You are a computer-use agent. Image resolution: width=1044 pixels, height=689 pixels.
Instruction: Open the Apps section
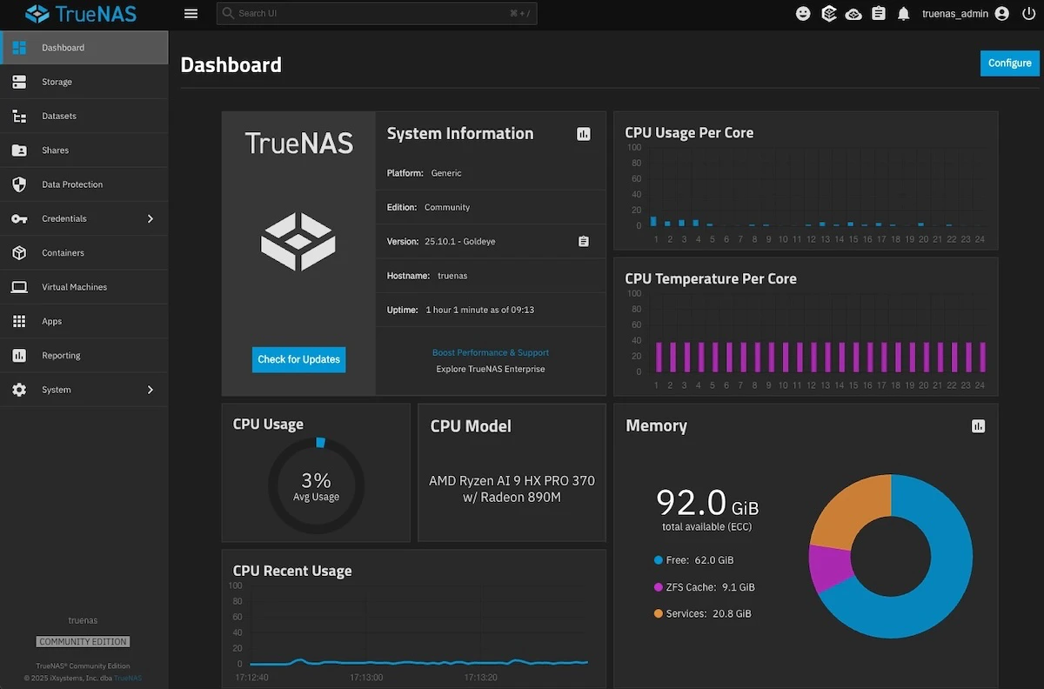(x=51, y=321)
